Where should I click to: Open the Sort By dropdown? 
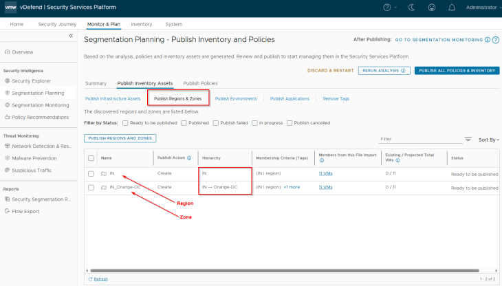pos(488,140)
